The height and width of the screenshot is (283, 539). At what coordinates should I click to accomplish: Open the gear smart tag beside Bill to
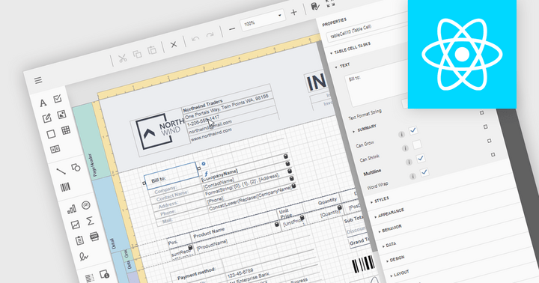pos(204,164)
